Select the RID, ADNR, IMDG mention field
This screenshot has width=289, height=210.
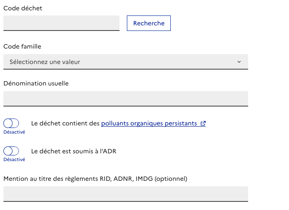[126, 194]
